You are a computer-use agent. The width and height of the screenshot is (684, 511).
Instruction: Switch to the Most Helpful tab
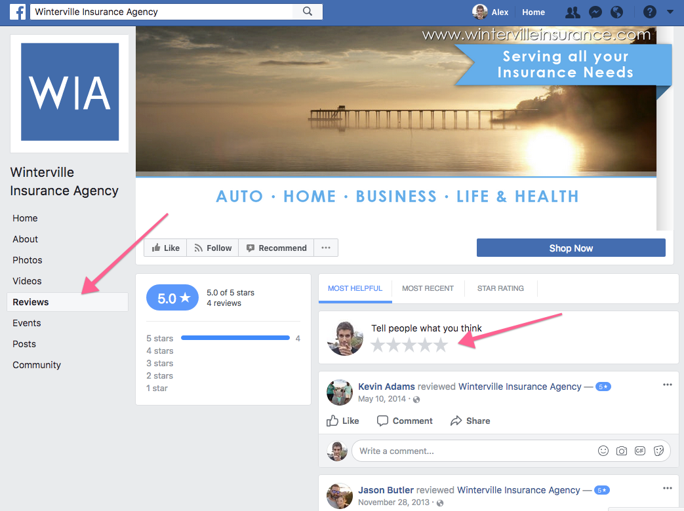click(x=355, y=288)
